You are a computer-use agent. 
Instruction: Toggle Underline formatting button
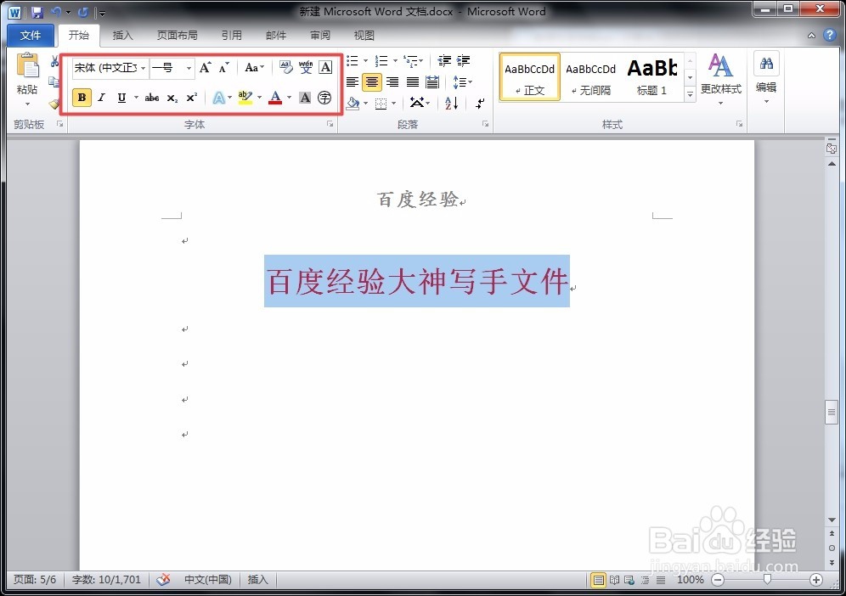click(x=121, y=98)
